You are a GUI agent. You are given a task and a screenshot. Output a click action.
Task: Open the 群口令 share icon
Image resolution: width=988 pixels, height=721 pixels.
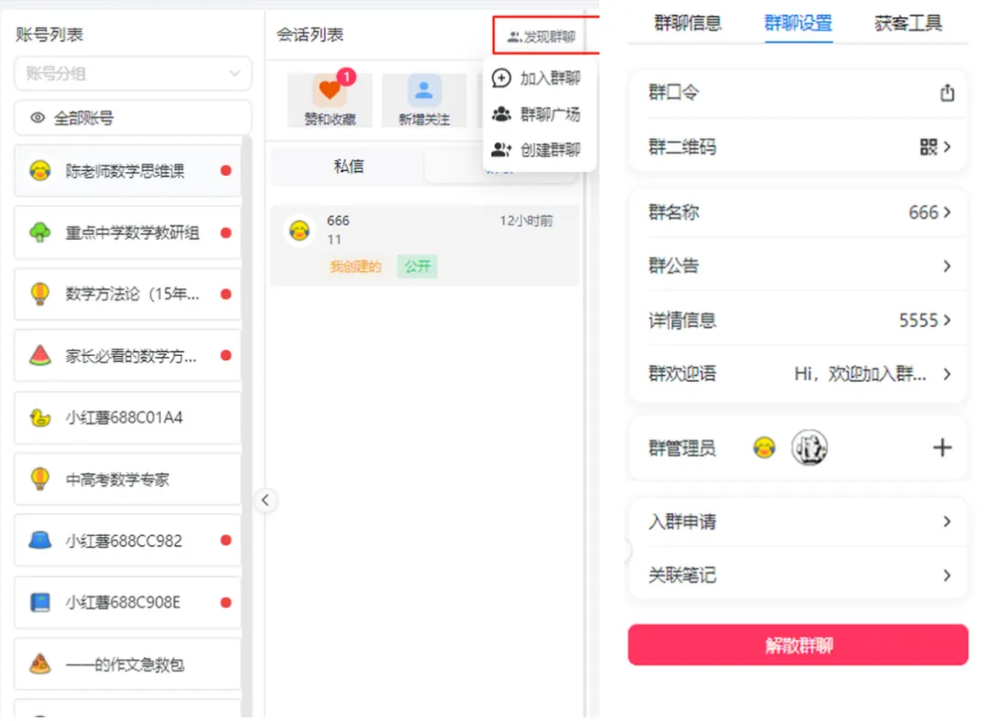tap(947, 91)
